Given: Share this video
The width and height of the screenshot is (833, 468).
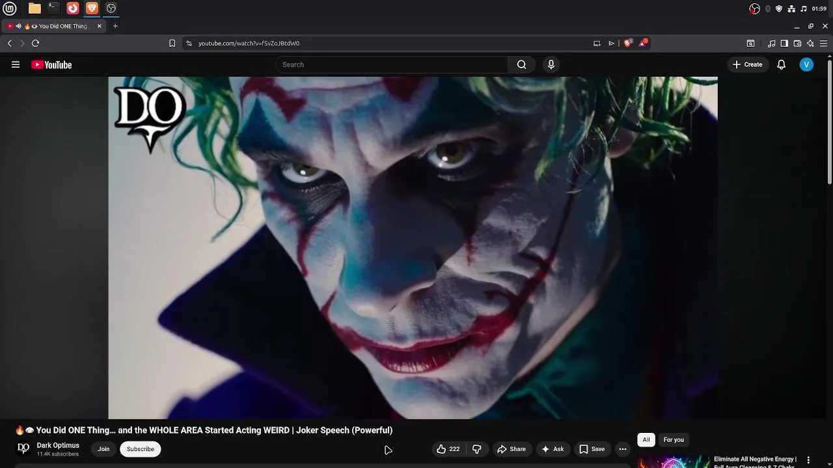Looking at the screenshot, I should pyautogui.click(x=512, y=449).
